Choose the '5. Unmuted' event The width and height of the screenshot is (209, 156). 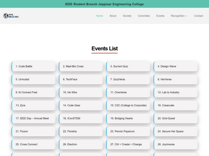[33, 79]
